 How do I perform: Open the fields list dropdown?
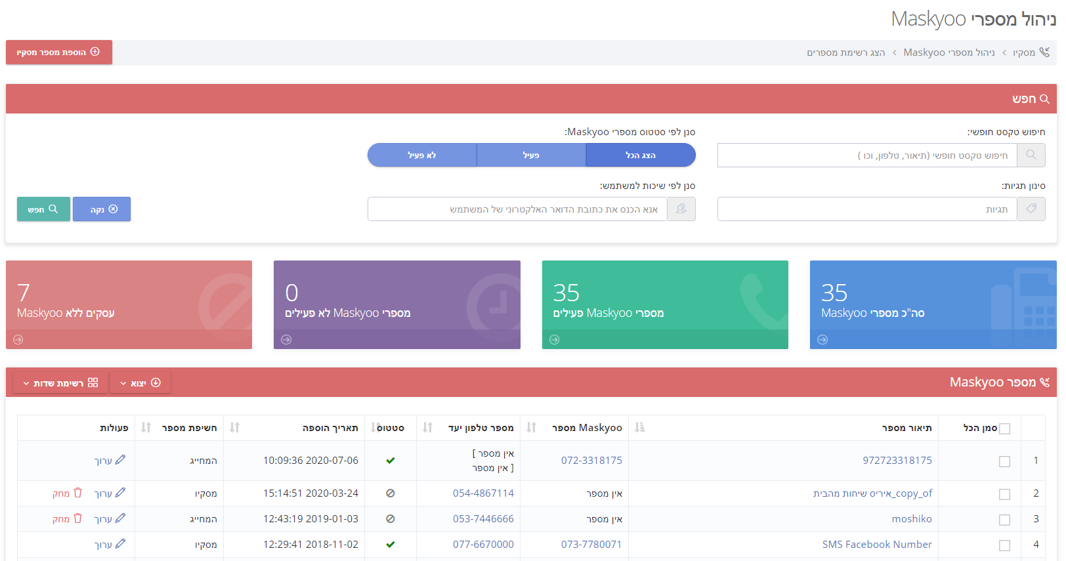tap(60, 383)
